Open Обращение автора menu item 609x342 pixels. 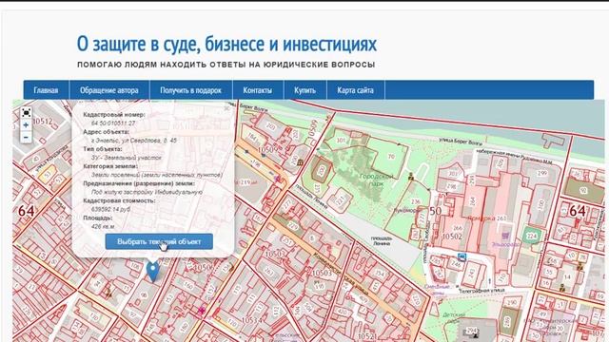click(x=109, y=90)
